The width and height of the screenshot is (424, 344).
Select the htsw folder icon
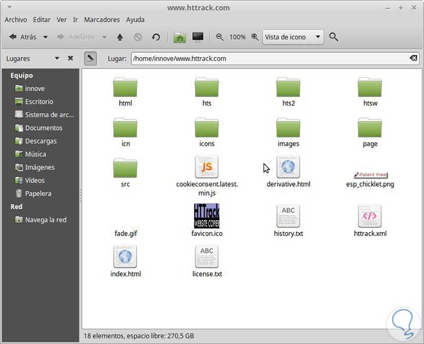click(x=369, y=87)
